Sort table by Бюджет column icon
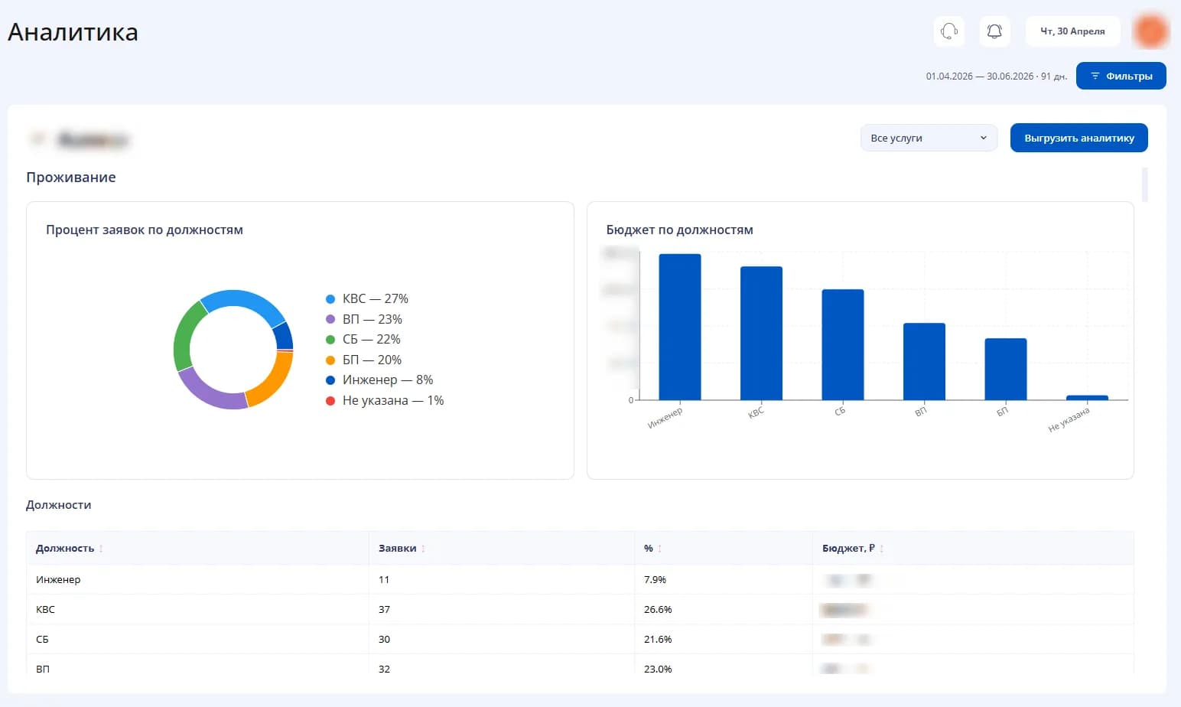This screenshot has width=1181, height=707. (x=881, y=549)
